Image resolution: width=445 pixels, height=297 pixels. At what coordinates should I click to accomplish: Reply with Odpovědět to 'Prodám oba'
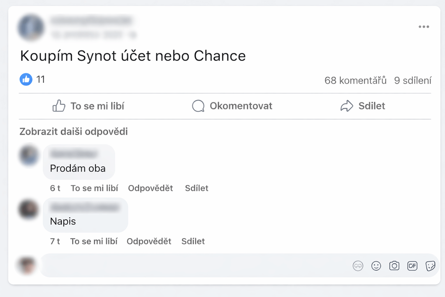tap(150, 188)
